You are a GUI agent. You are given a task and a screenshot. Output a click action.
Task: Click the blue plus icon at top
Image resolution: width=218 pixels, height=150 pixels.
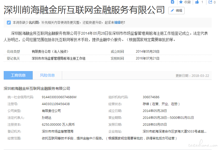pos(172,2)
